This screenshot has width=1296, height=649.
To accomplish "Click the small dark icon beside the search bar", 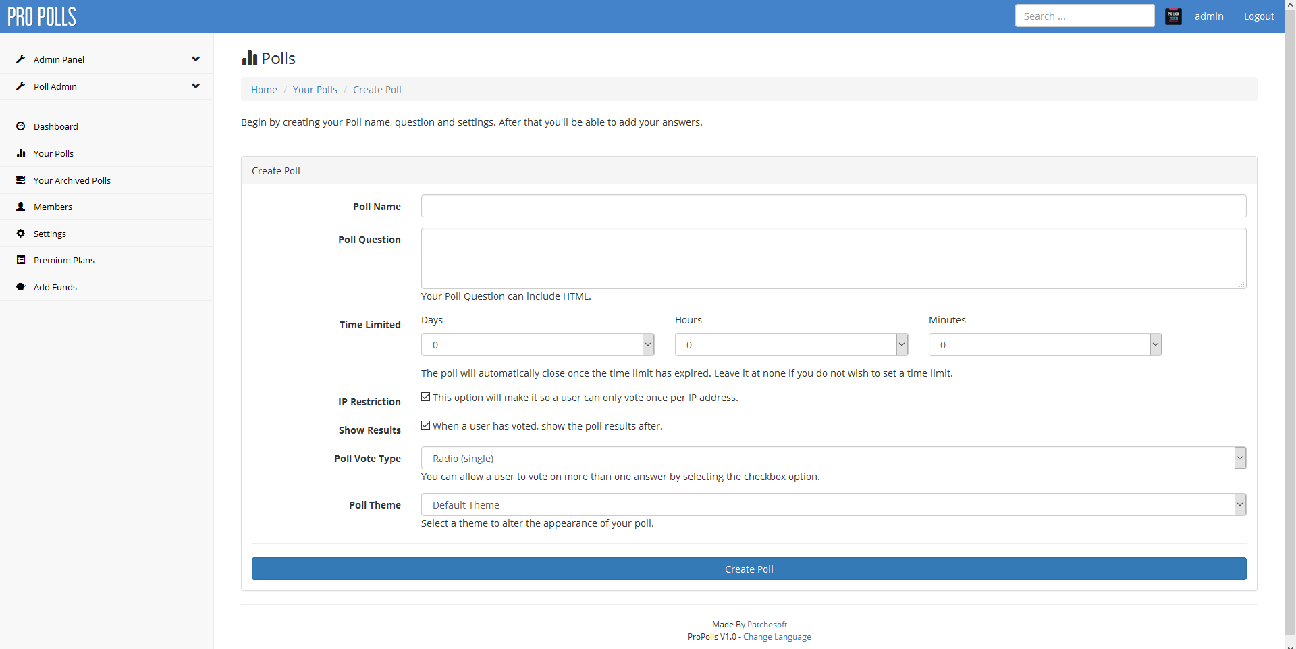I will click(1173, 16).
